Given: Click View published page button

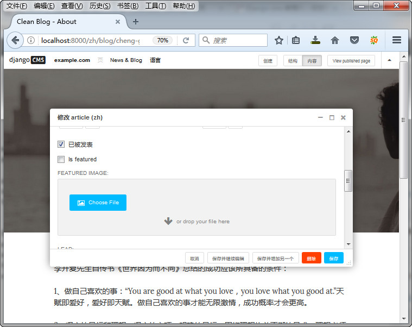Looking at the screenshot, I should pos(351,61).
